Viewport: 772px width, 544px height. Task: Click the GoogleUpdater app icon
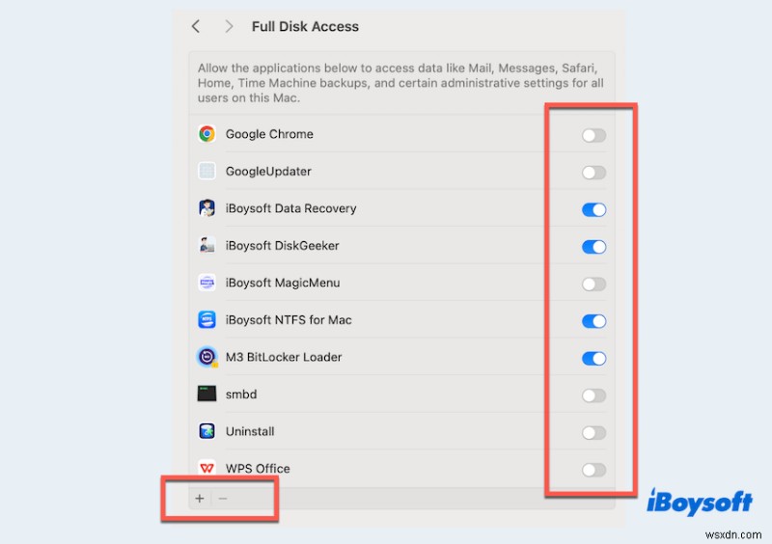[x=207, y=171]
